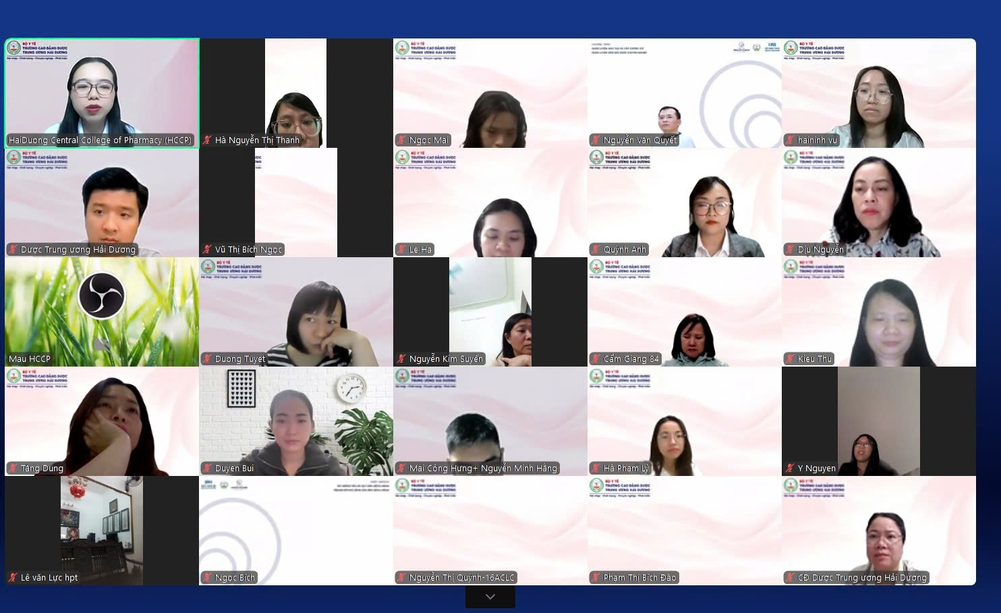Click the OBS logo in Mau HCCP tile
The image size is (1001, 613).
click(102, 296)
